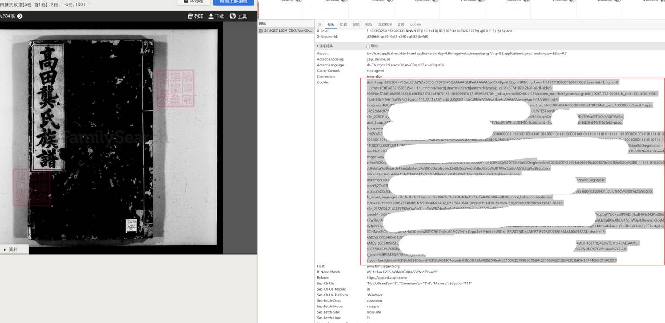
Task: Open the Cookie tab
Action: coord(415,24)
